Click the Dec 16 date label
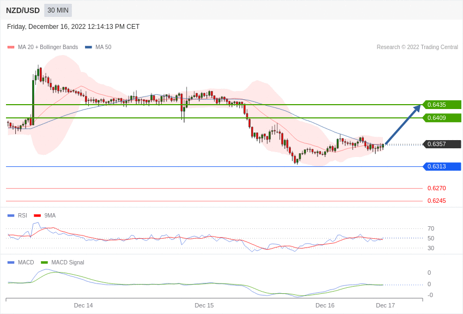Screen dimensions: 463x314 (x=325, y=305)
